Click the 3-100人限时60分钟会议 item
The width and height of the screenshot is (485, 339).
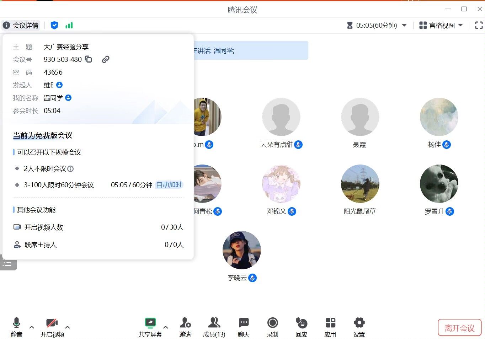[x=59, y=185]
